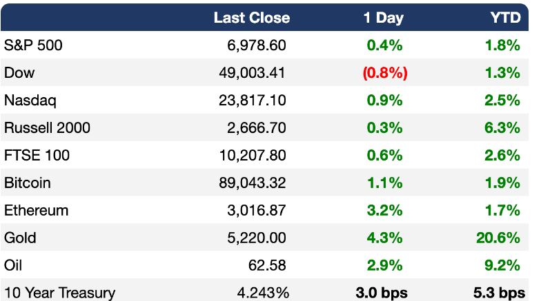Click the Bitcoin row label
This screenshot has height=301, width=541.
(28, 183)
